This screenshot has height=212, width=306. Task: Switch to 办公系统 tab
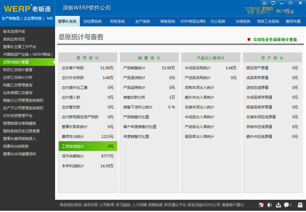coord(218,21)
